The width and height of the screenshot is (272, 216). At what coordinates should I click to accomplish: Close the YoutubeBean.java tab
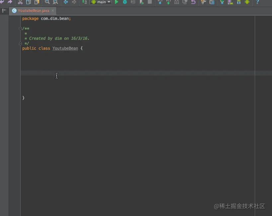click(x=53, y=10)
